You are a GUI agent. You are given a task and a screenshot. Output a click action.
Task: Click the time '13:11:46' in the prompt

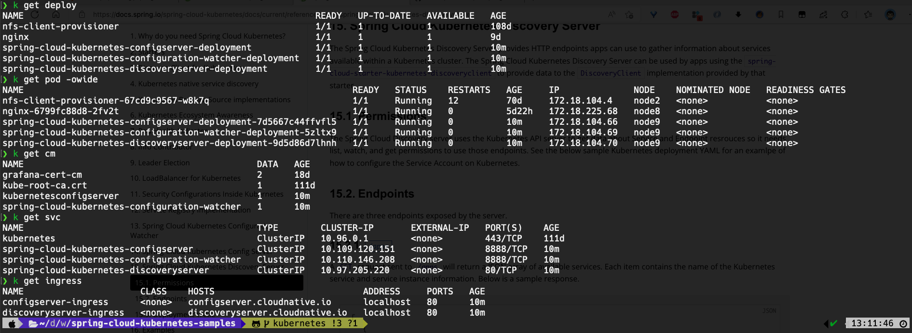tap(872, 323)
